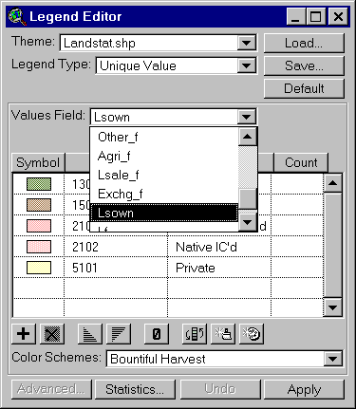This screenshot has height=409, width=356.
Task: Click the flip symbols icon
Action: click(x=195, y=334)
